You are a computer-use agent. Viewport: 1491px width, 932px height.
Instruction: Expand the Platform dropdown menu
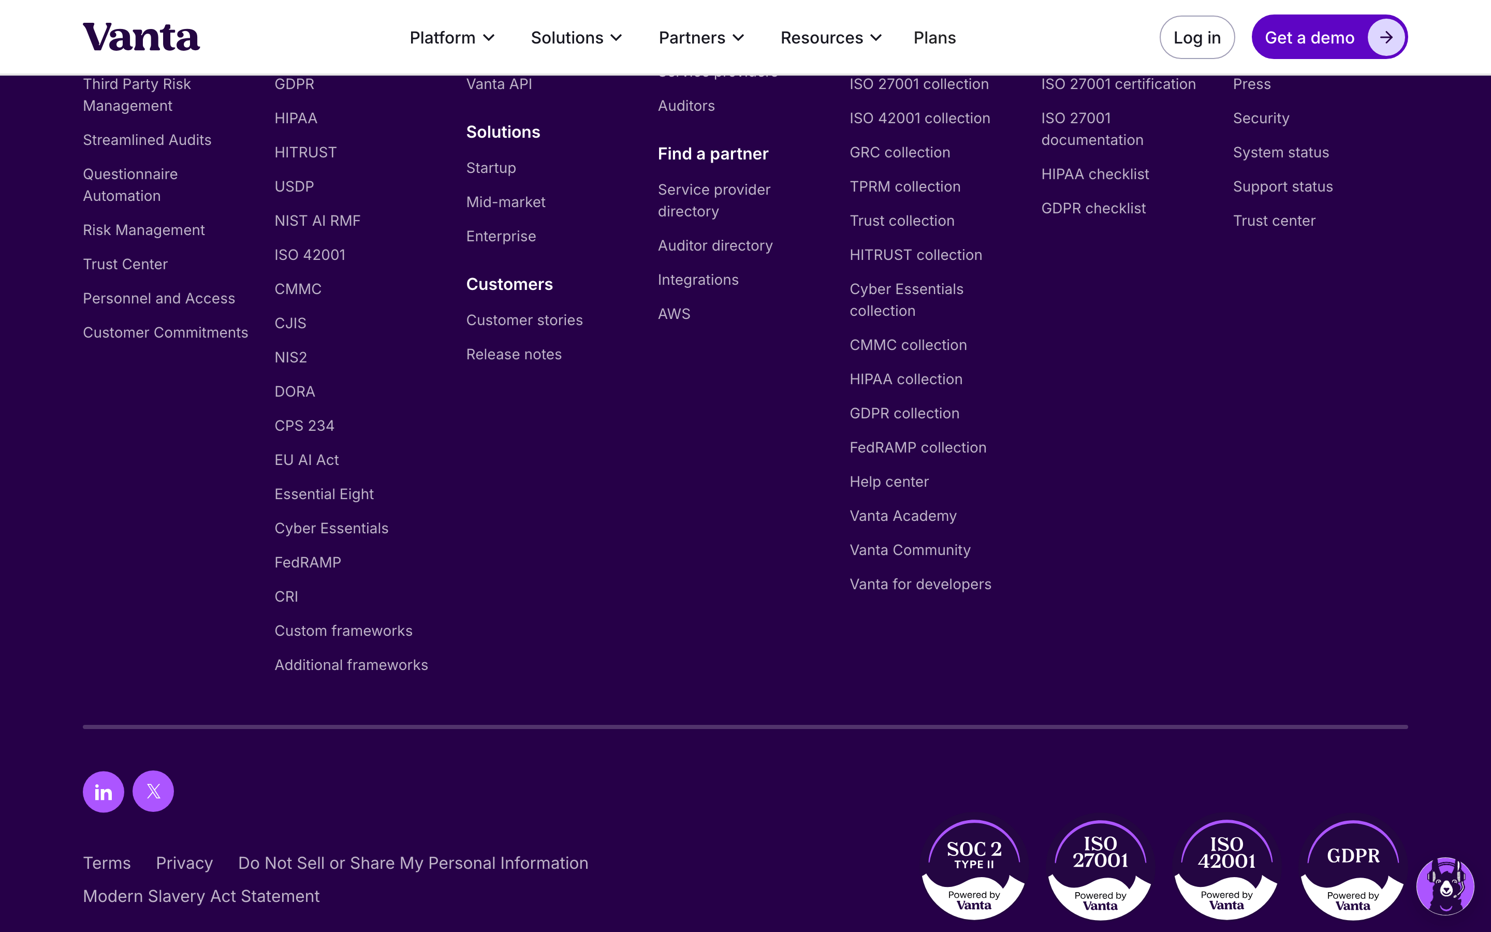(x=452, y=38)
